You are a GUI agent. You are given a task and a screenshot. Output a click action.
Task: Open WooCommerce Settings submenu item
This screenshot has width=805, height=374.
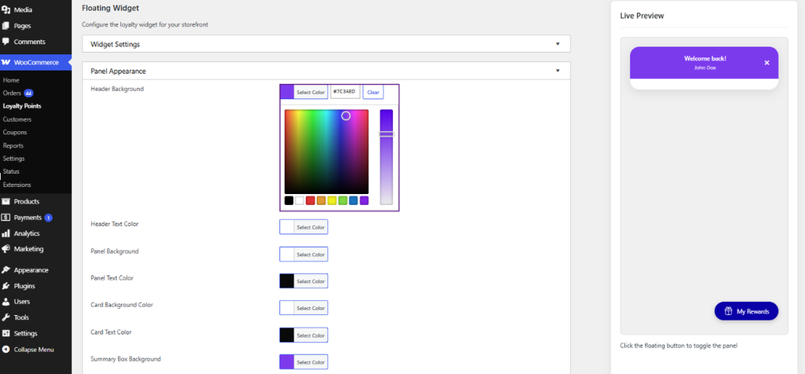point(14,159)
